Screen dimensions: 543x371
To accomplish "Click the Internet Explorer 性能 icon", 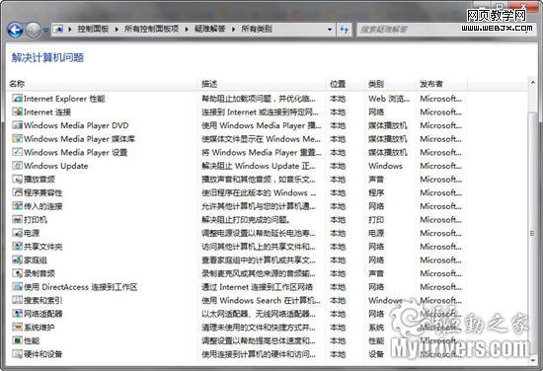I will point(18,99).
